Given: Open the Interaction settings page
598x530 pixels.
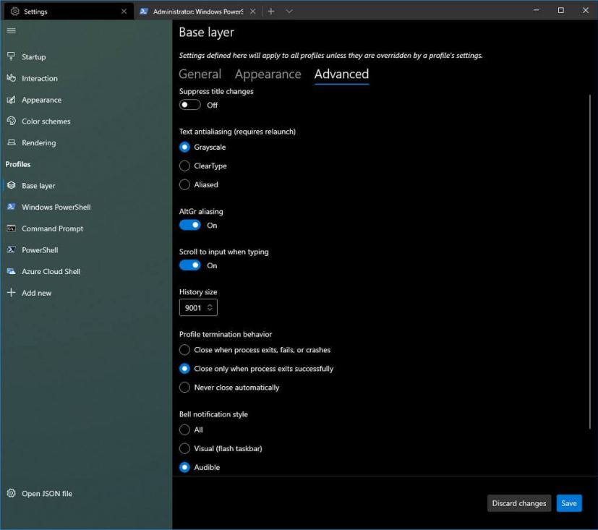Looking at the screenshot, I should 86,78.
